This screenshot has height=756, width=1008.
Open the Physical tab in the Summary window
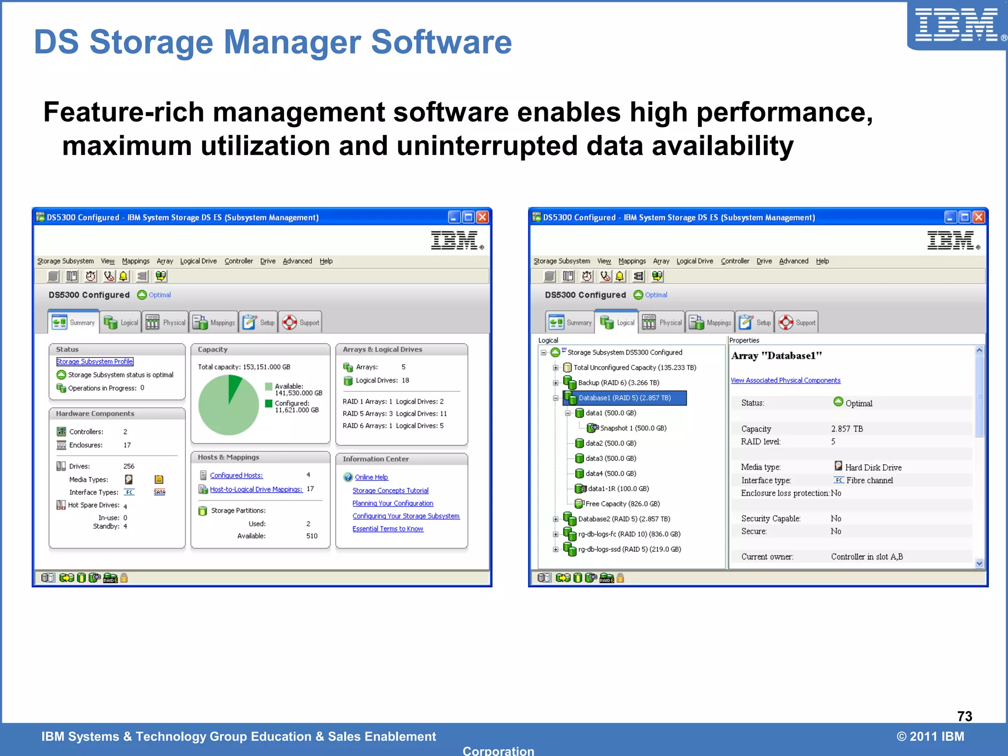[166, 322]
